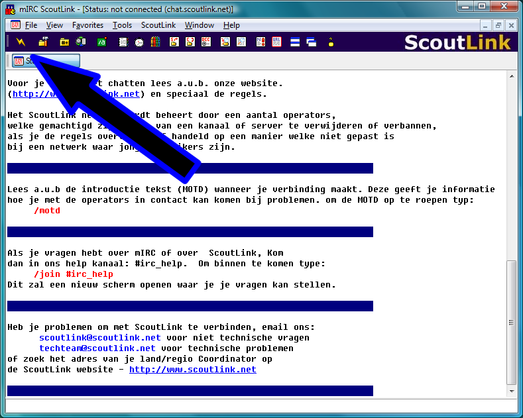Click the DCC Chat icon

190,42
